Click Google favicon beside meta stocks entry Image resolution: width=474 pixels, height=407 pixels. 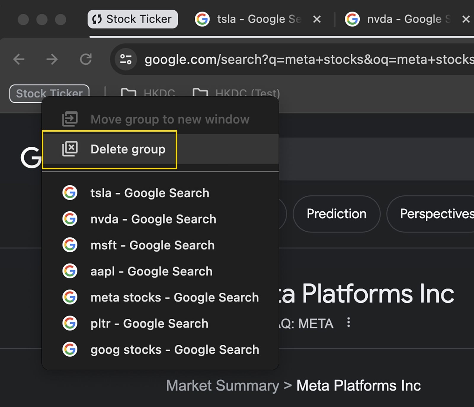coord(70,297)
